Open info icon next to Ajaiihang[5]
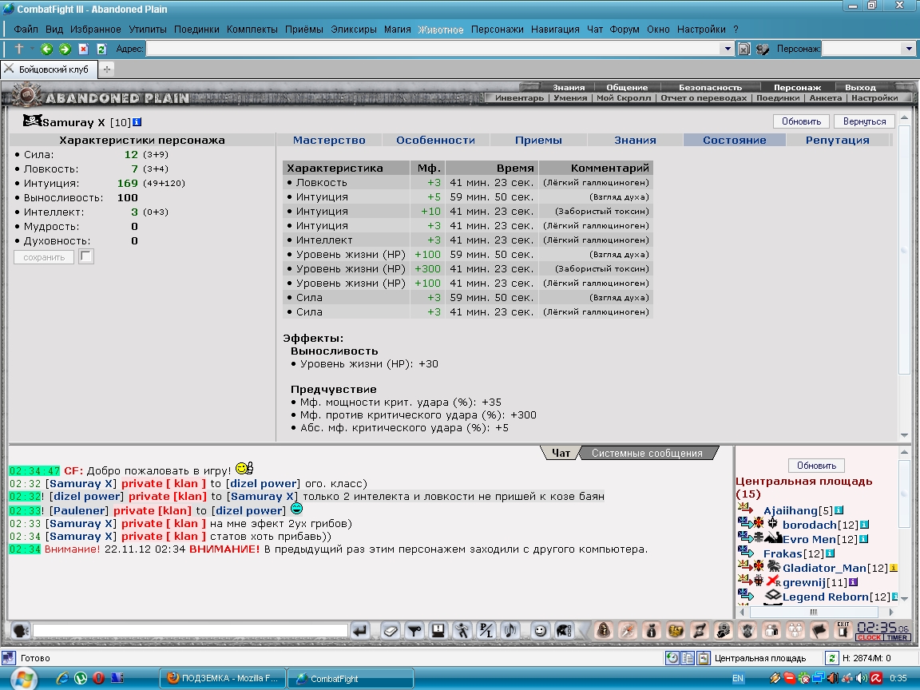The height and width of the screenshot is (690, 920). (x=839, y=510)
